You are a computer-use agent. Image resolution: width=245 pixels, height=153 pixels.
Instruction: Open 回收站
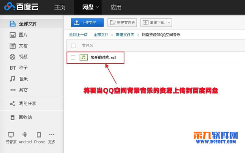[x=25, y=117]
